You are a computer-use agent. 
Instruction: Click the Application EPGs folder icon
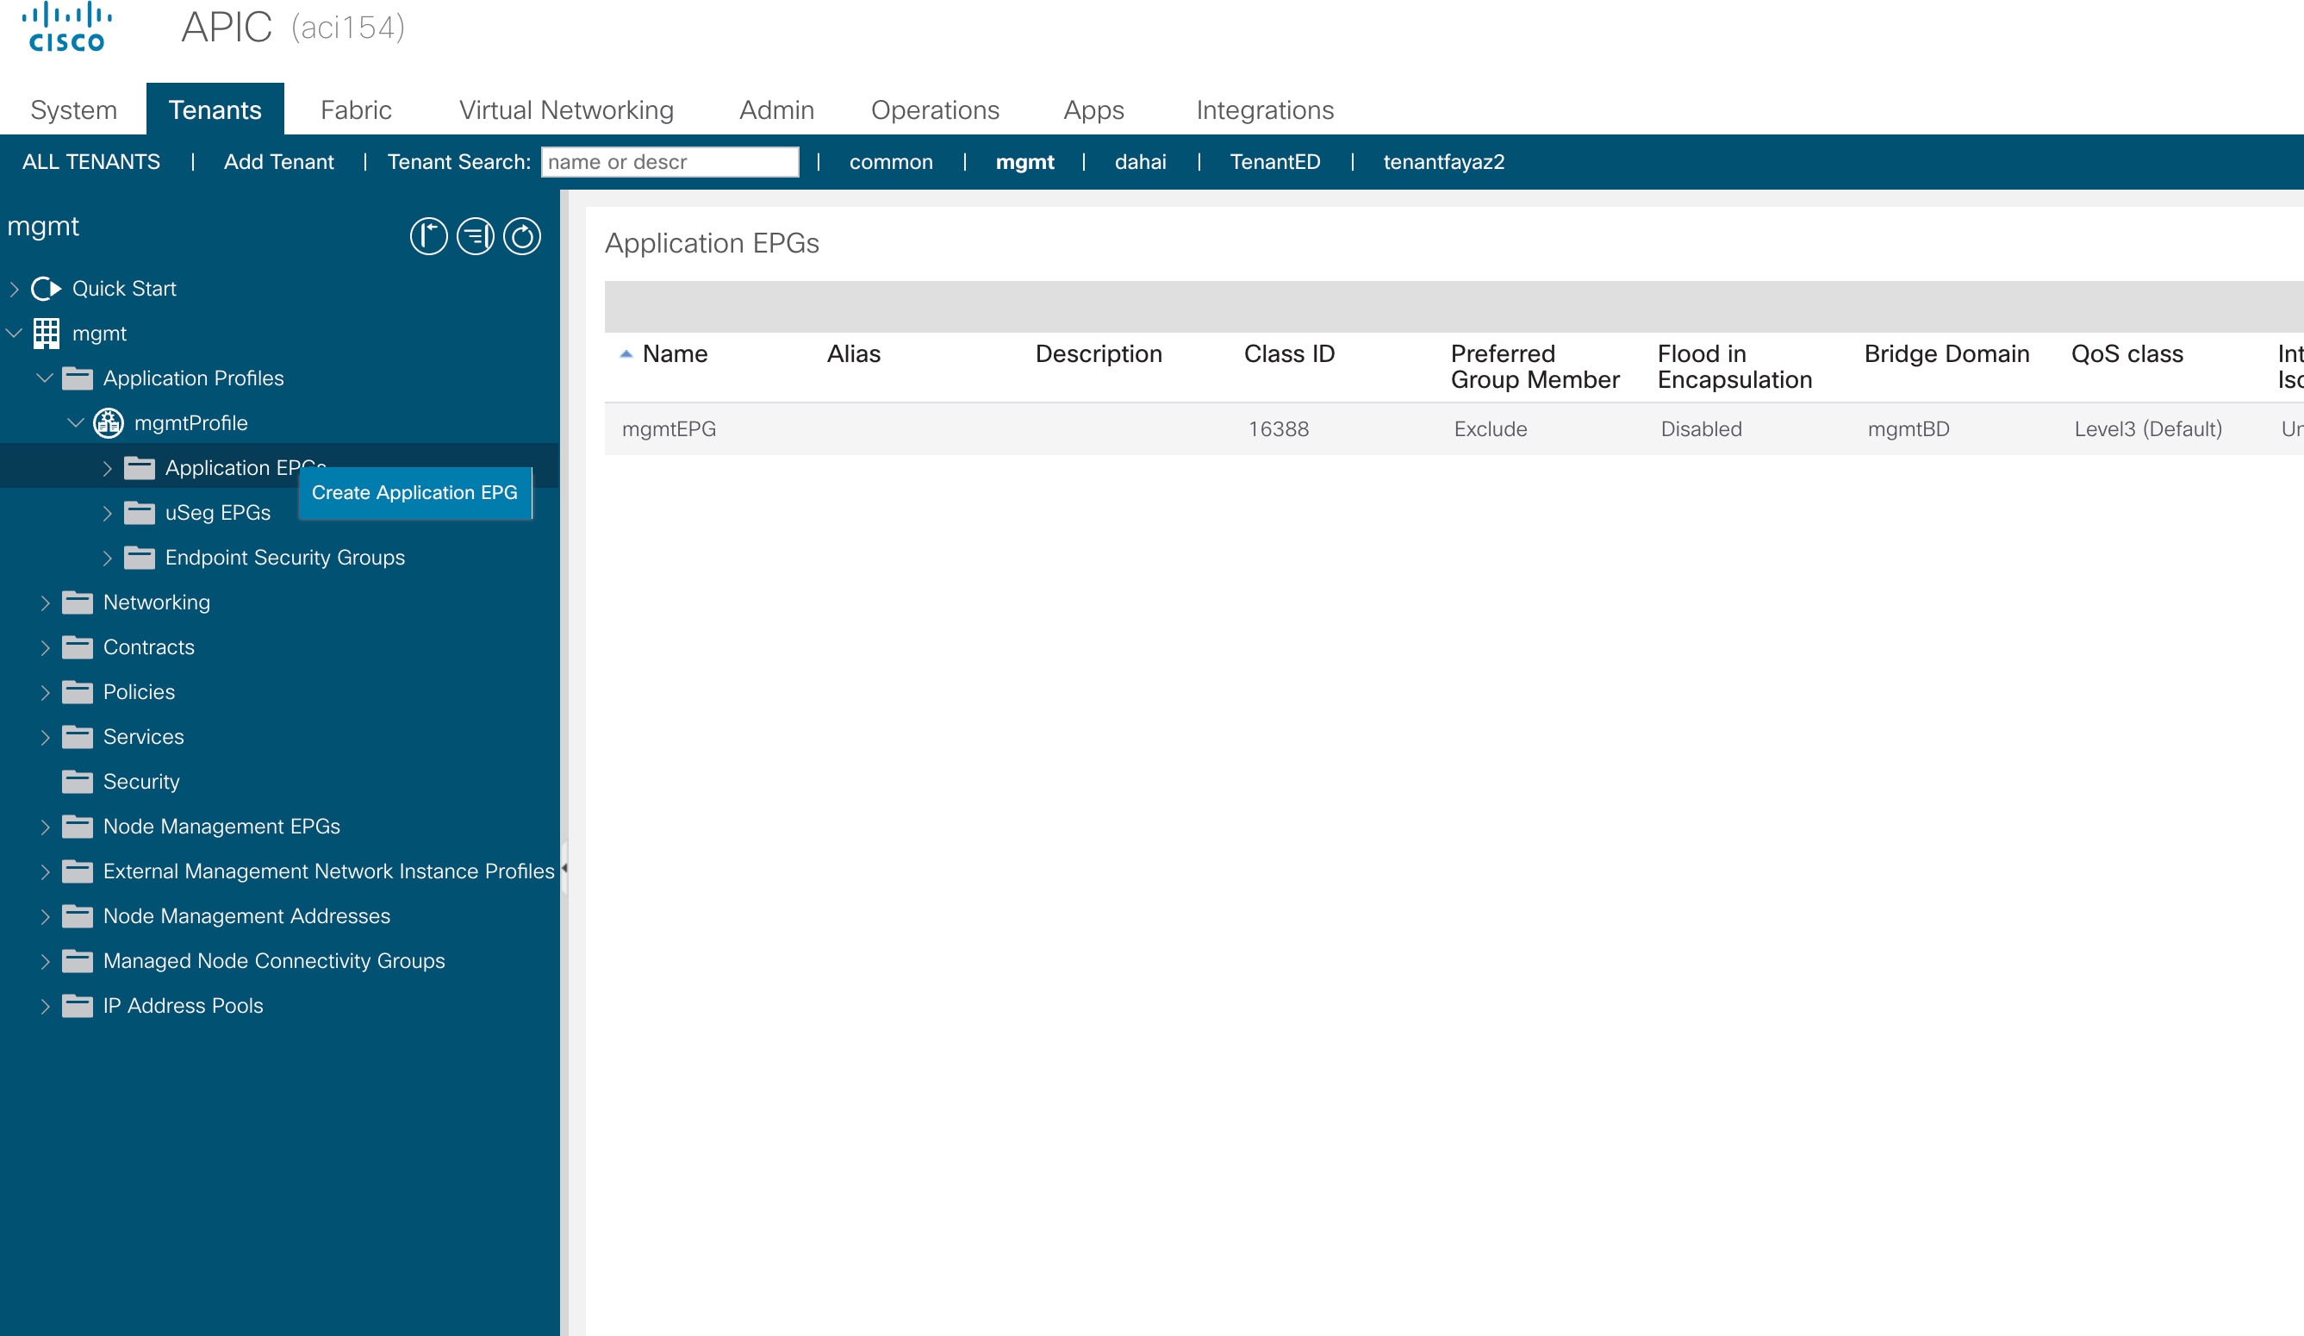139,467
